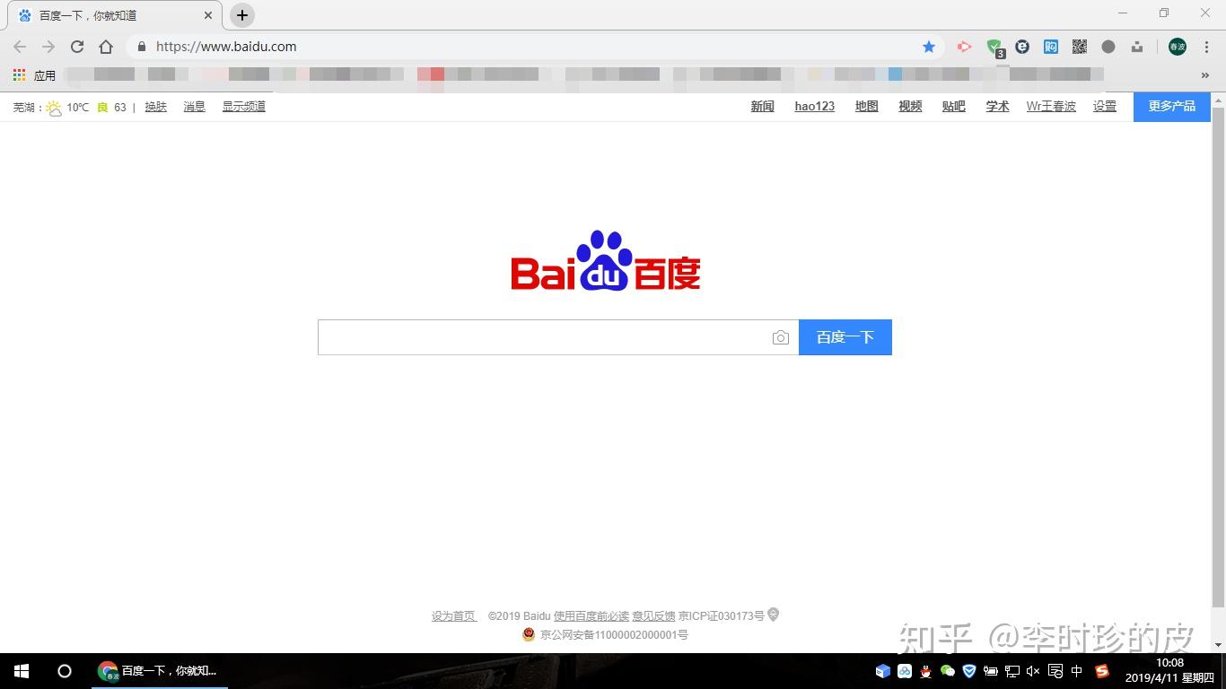Click the blue cube tray icon
The width and height of the screenshot is (1226, 689).
[x=883, y=671]
